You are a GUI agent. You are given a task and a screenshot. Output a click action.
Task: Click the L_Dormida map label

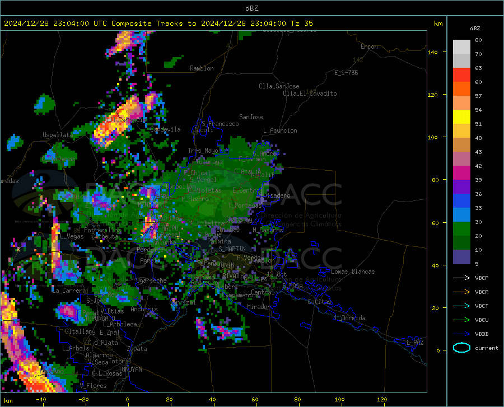(349, 318)
